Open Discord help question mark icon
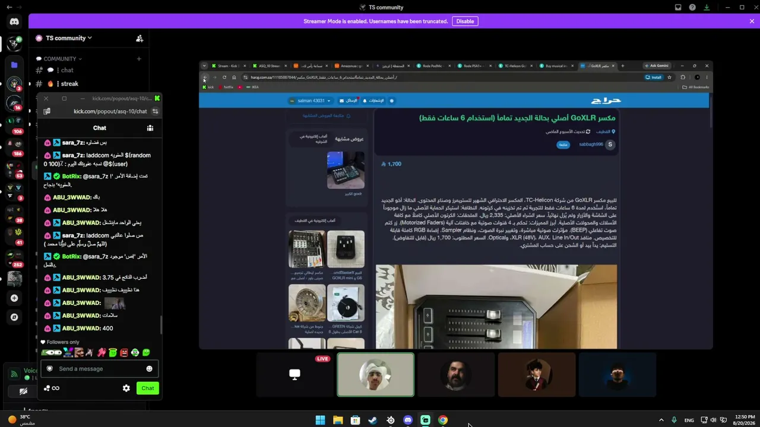Image resolution: width=760 pixels, height=427 pixels. point(692,7)
